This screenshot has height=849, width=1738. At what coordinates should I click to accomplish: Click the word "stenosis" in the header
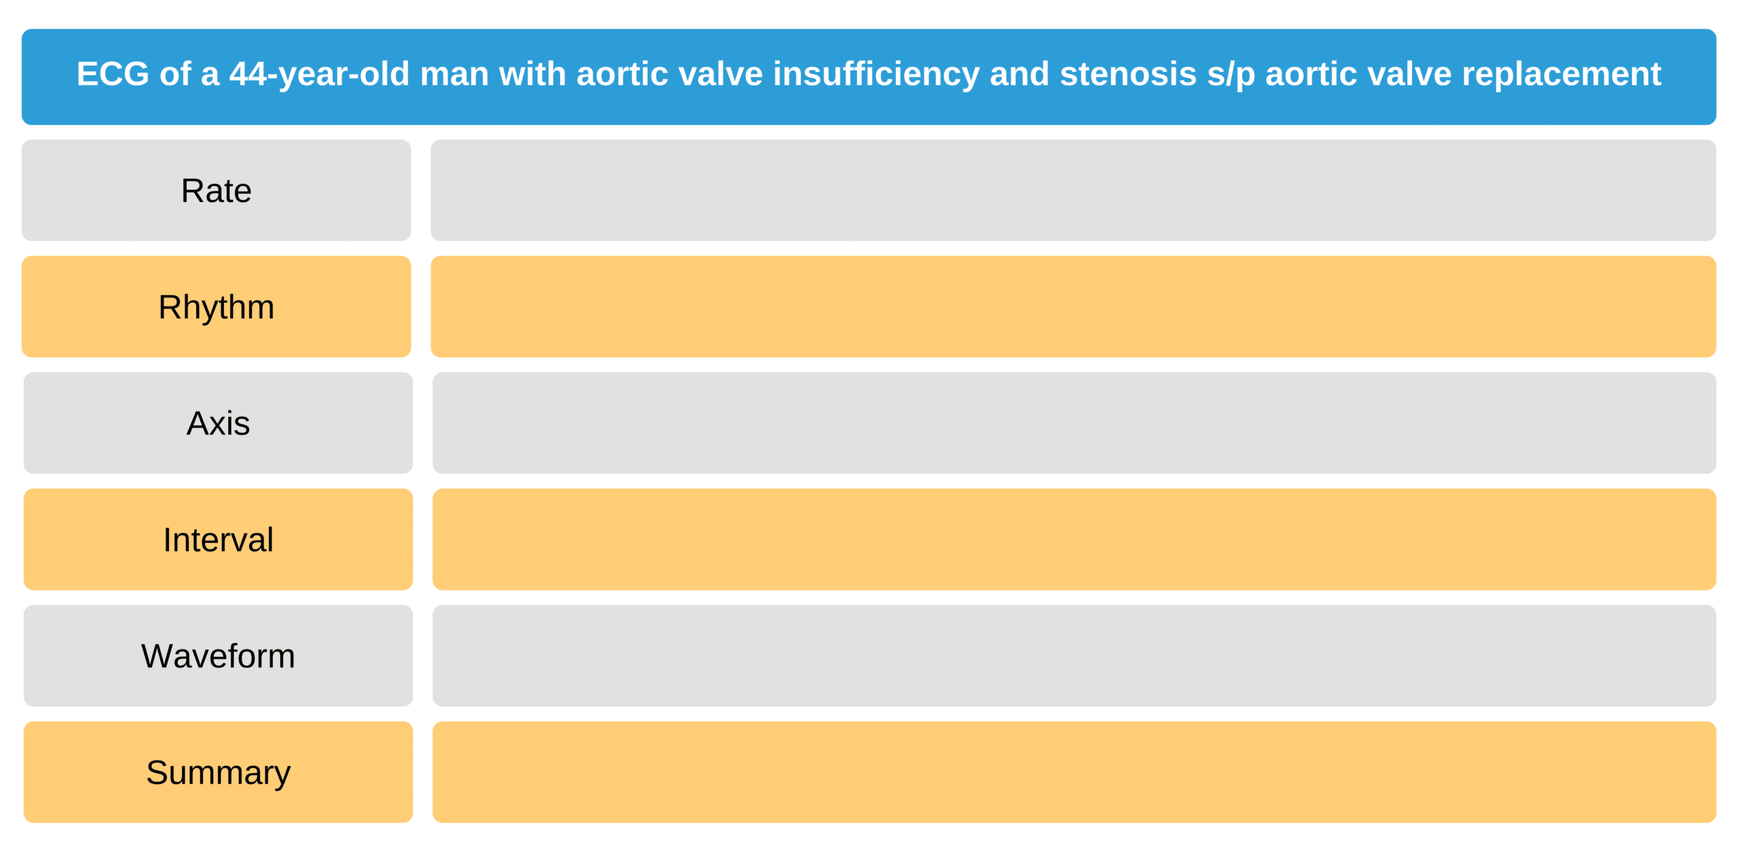pyautogui.click(x=1128, y=74)
